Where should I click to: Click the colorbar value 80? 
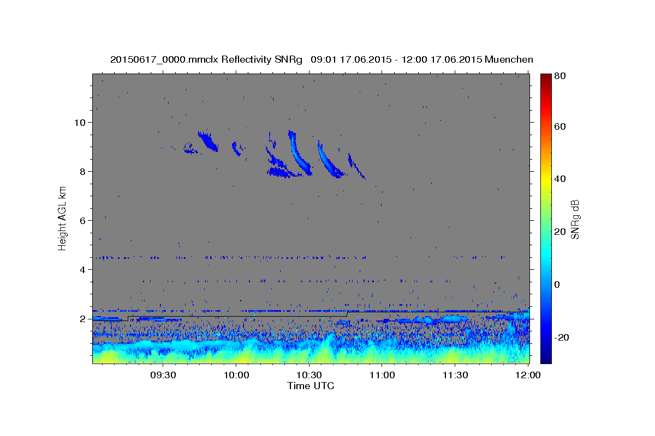coord(560,76)
